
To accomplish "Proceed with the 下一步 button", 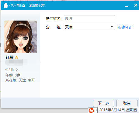I will coord(103,103).
